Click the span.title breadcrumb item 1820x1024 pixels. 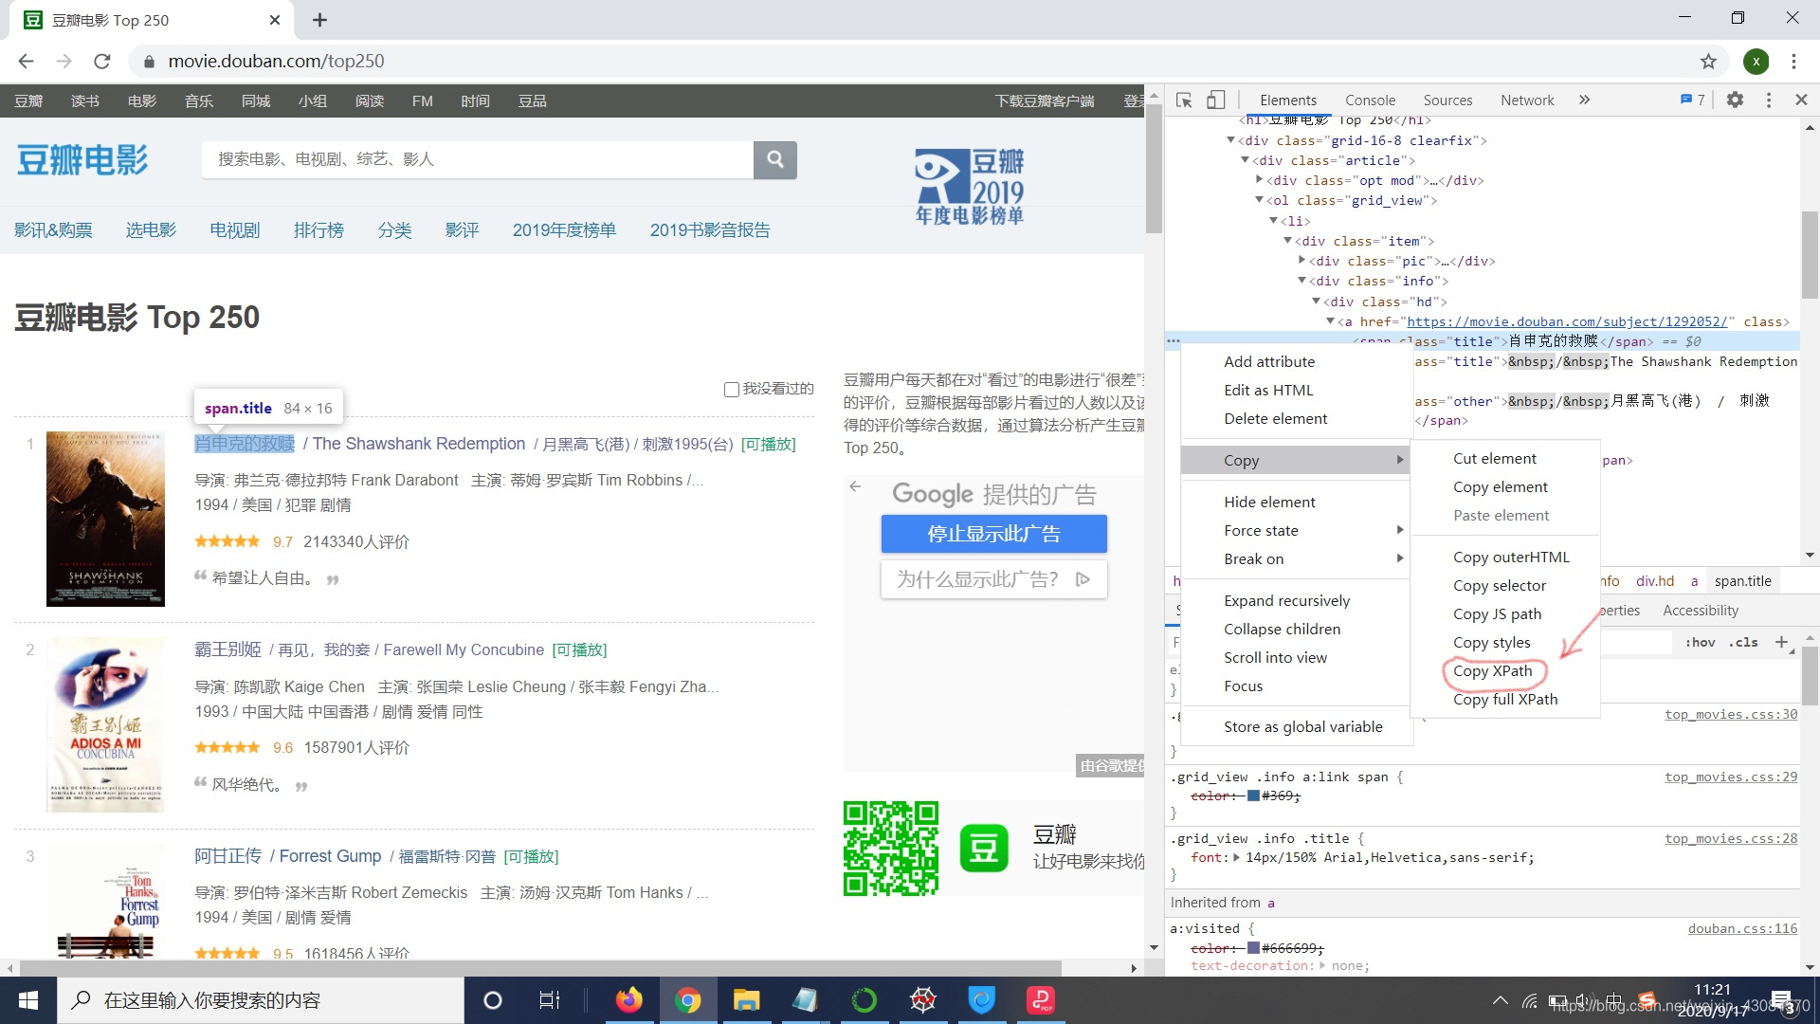(1742, 581)
